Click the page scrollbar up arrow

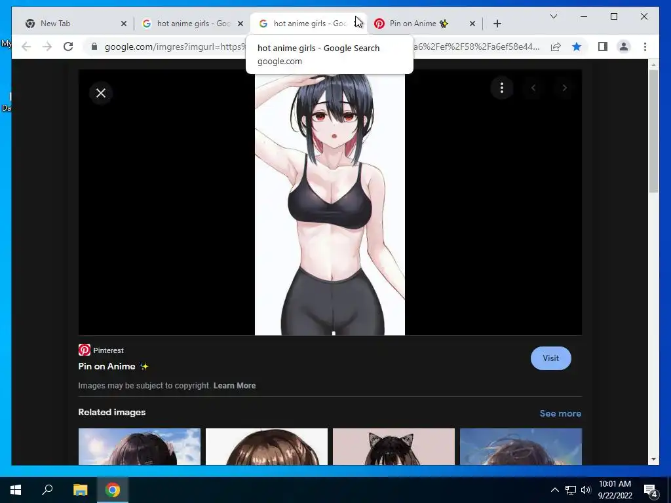click(x=653, y=65)
